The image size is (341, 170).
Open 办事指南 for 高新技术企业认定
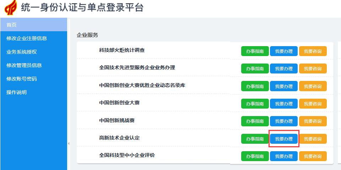tap(255, 139)
